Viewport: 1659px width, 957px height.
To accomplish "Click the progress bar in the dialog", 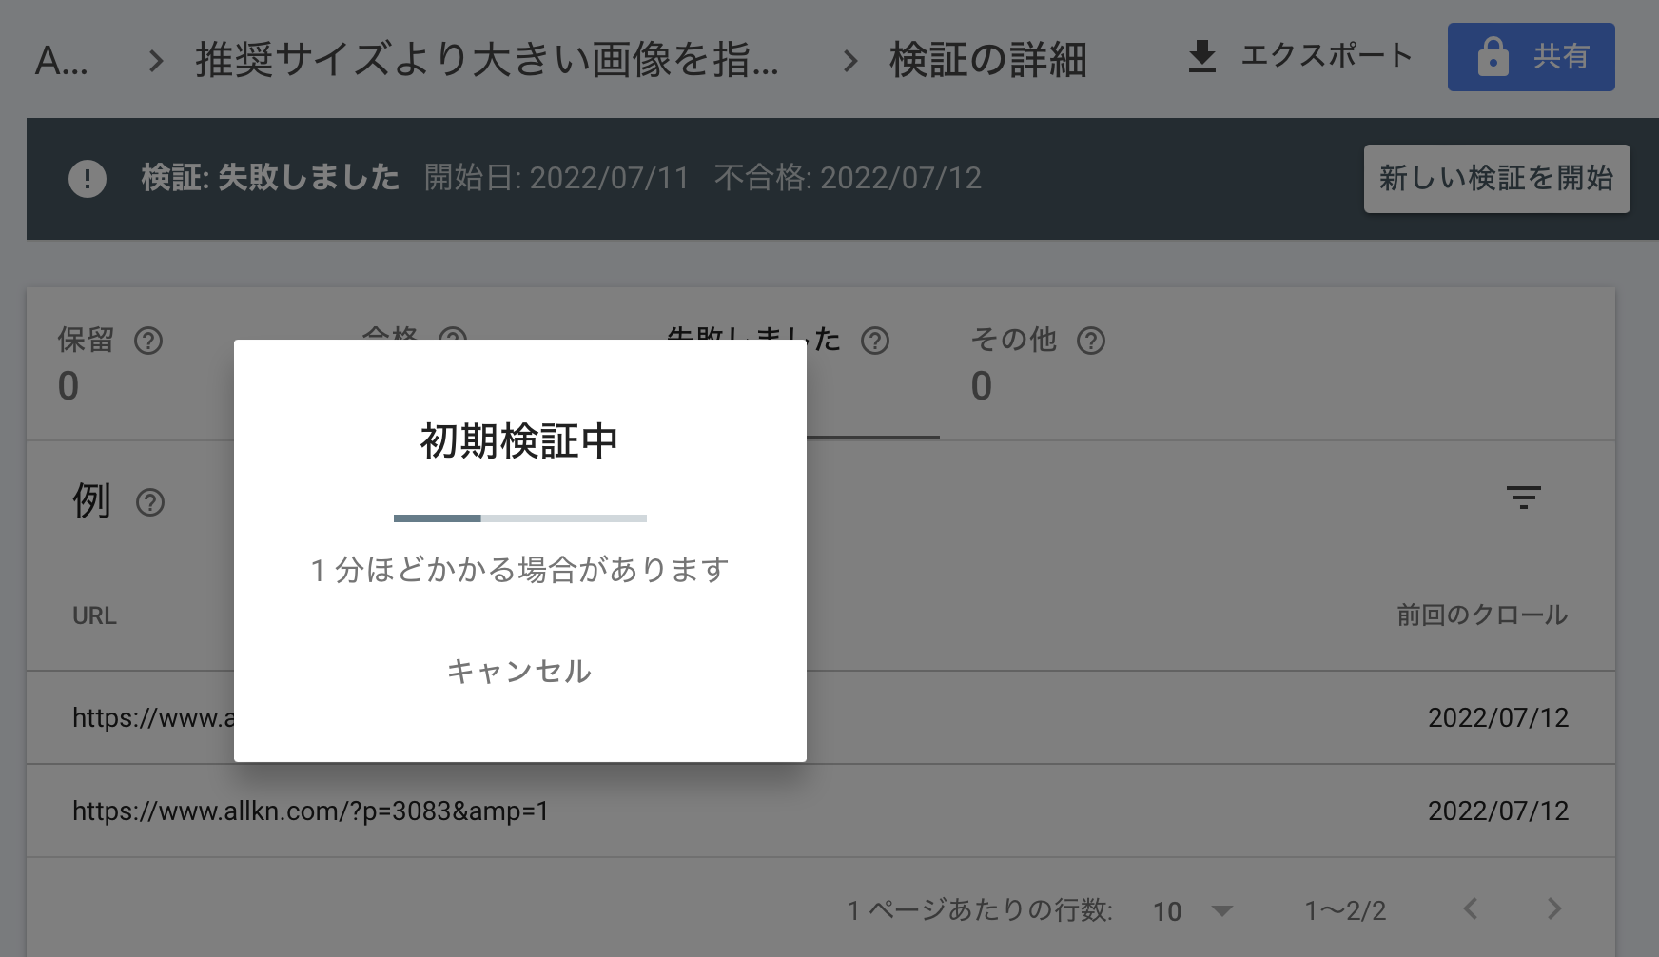I will 520,518.
